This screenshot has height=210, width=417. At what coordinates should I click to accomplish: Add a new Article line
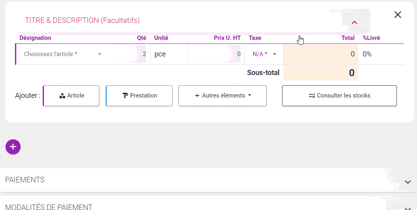click(71, 96)
